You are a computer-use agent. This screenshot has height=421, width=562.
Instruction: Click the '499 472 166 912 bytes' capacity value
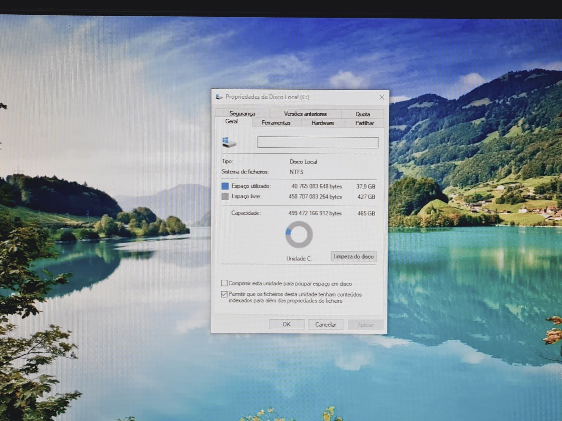[315, 213]
